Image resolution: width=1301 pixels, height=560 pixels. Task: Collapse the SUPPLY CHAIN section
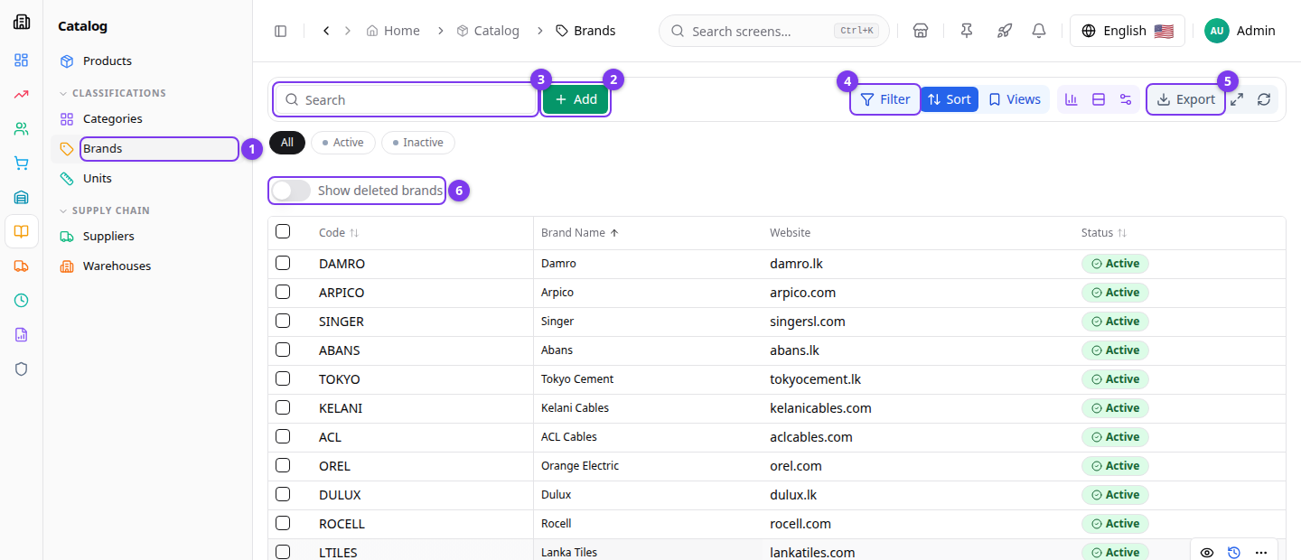click(x=105, y=210)
